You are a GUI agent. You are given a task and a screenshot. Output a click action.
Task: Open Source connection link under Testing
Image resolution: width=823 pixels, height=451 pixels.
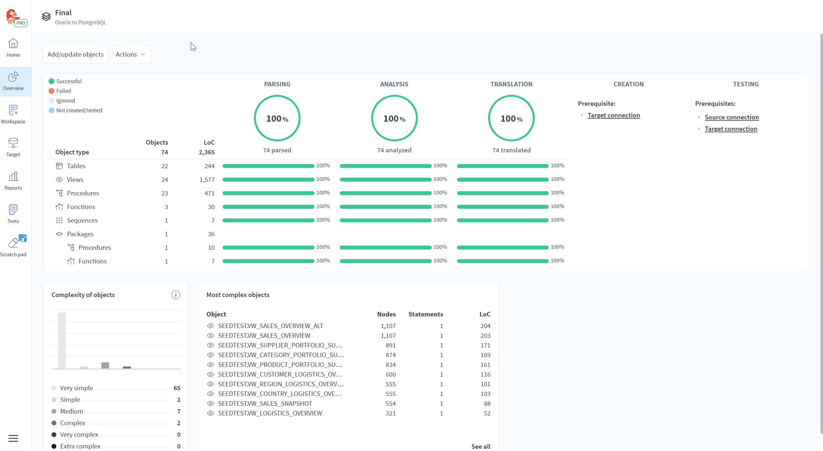(x=732, y=117)
